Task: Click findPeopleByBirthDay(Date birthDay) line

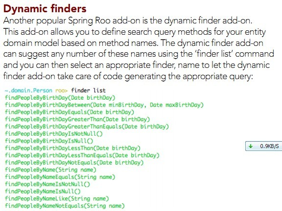Action: 60,98
